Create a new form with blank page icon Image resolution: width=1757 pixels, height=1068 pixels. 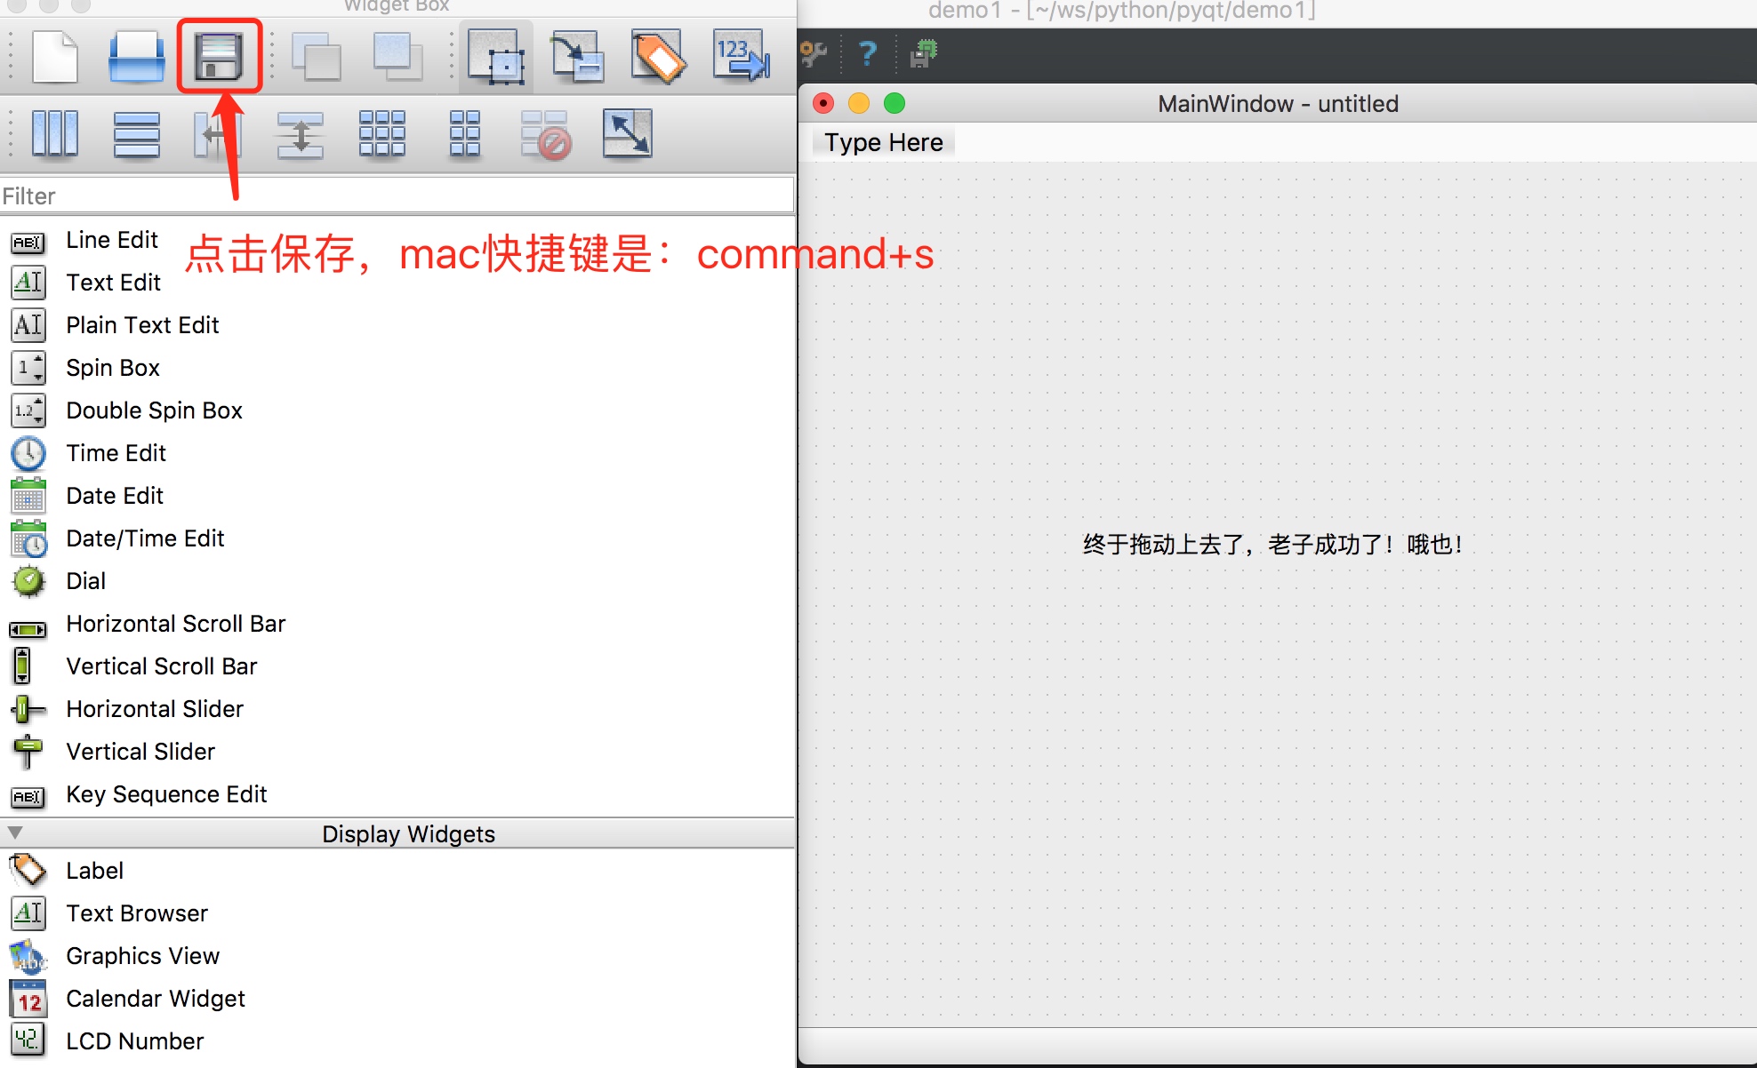tap(55, 57)
